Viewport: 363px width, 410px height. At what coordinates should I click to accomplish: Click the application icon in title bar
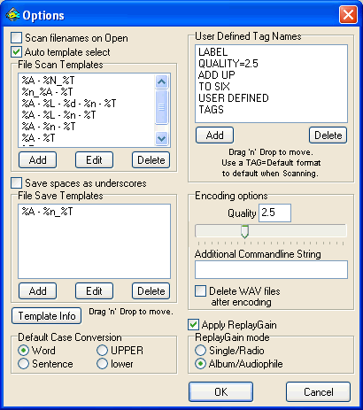point(12,14)
